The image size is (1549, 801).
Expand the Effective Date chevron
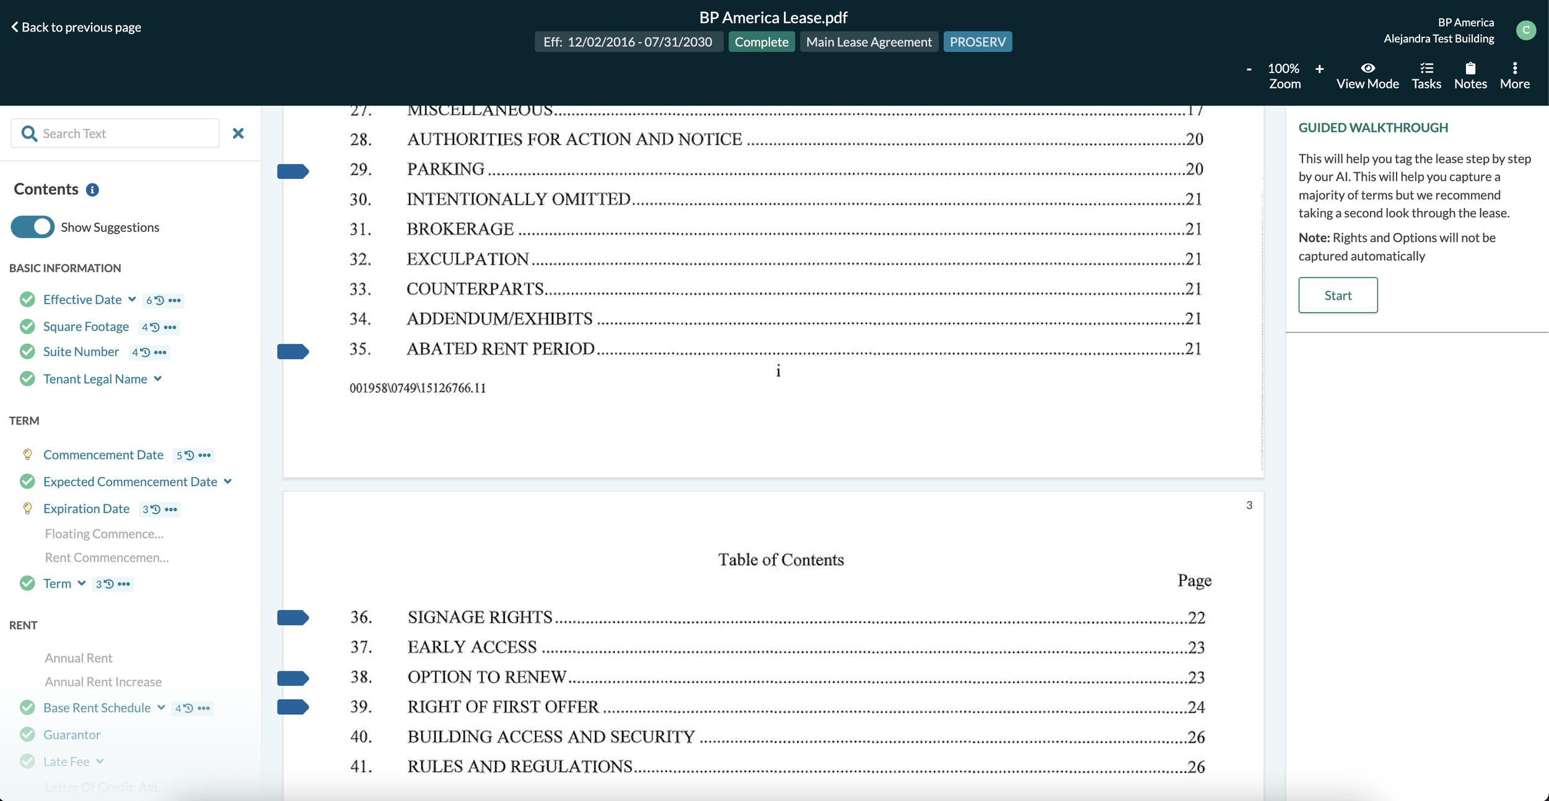click(x=132, y=299)
